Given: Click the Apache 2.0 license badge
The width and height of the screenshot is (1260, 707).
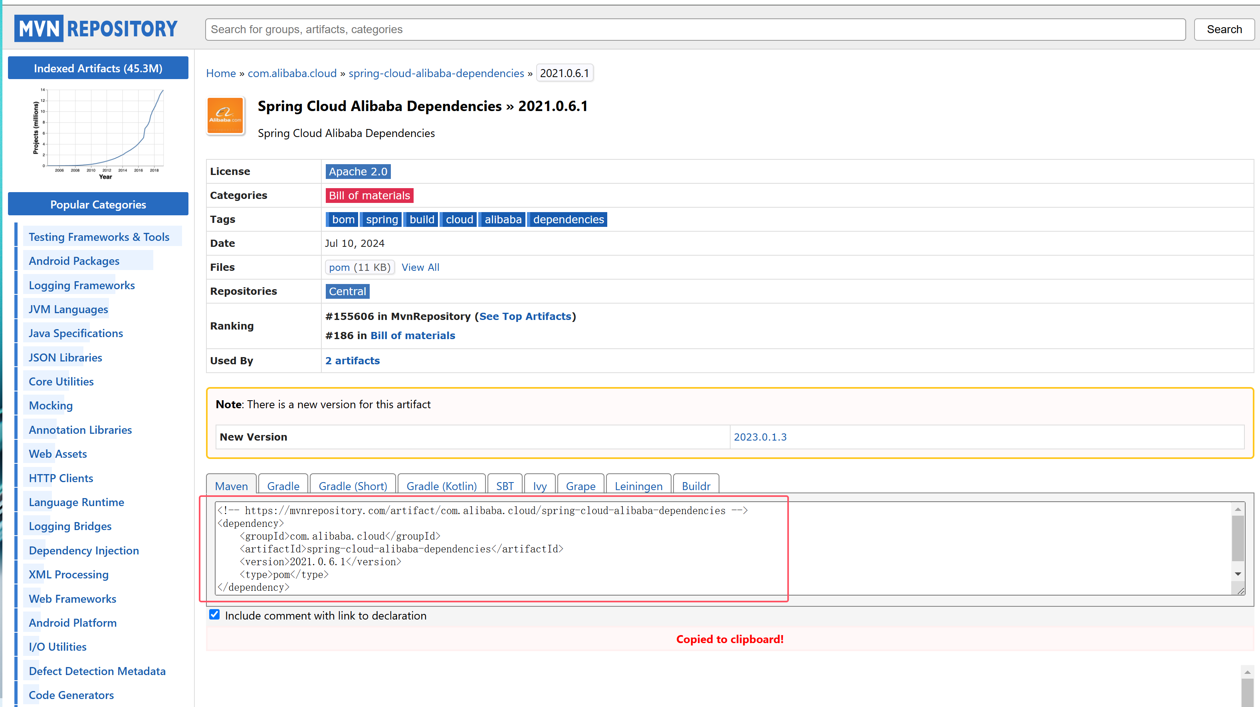Looking at the screenshot, I should [x=358, y=171].
